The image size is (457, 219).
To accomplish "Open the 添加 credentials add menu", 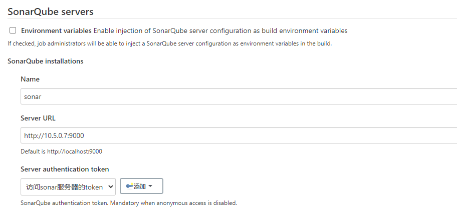I will point(141,186).
